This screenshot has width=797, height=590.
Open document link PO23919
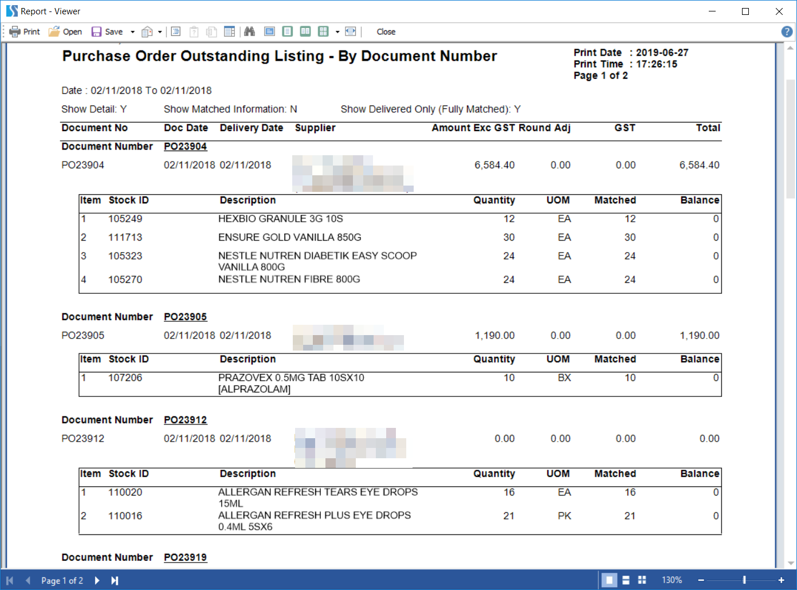pos(185,557)
